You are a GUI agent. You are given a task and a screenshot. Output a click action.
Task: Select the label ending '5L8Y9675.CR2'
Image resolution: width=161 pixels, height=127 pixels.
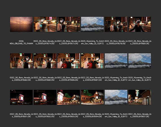(x=69, y=42)
